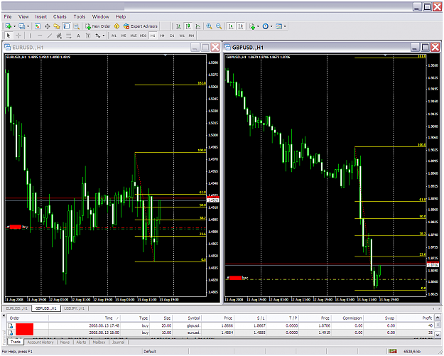Viewport: 444px width, 356px height.
Task: Expand the Periods dropdown arrow
Action: (271, 26)
